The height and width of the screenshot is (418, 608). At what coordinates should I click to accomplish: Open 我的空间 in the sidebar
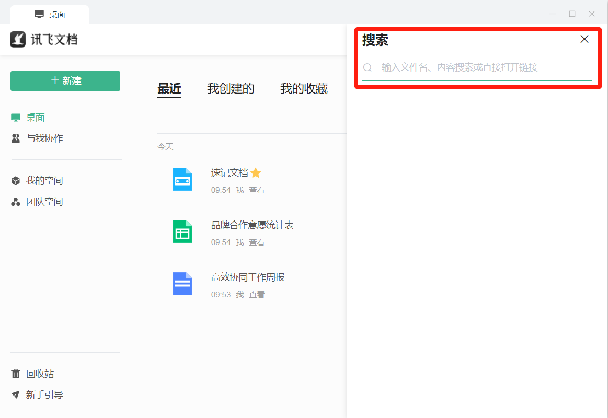[x=44, y=181]
